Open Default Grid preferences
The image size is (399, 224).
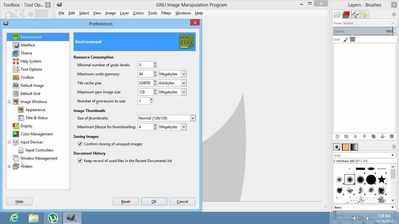click(x=30, y=94)
